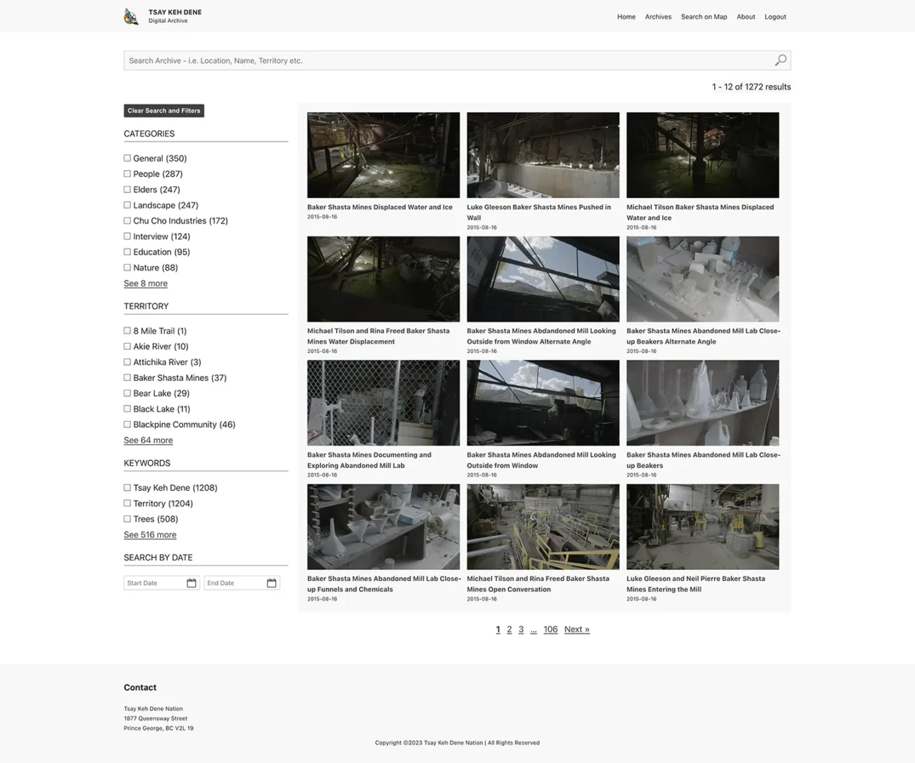Image resolution: width=915 pixels, height=763 pixels.
Task: Select the Chu Cho Industries checkbox
Action: (x=127, y=221)
